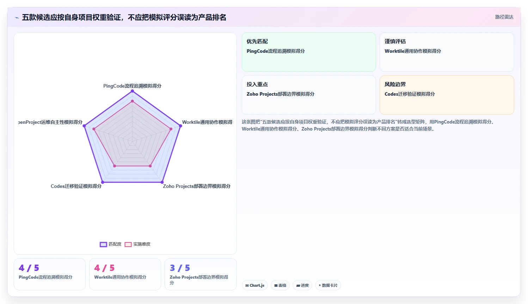Click Codes迁移验证模拟得分 text in 风险边界 card
This screenshot has width=528, height=304.
point(410,94)
